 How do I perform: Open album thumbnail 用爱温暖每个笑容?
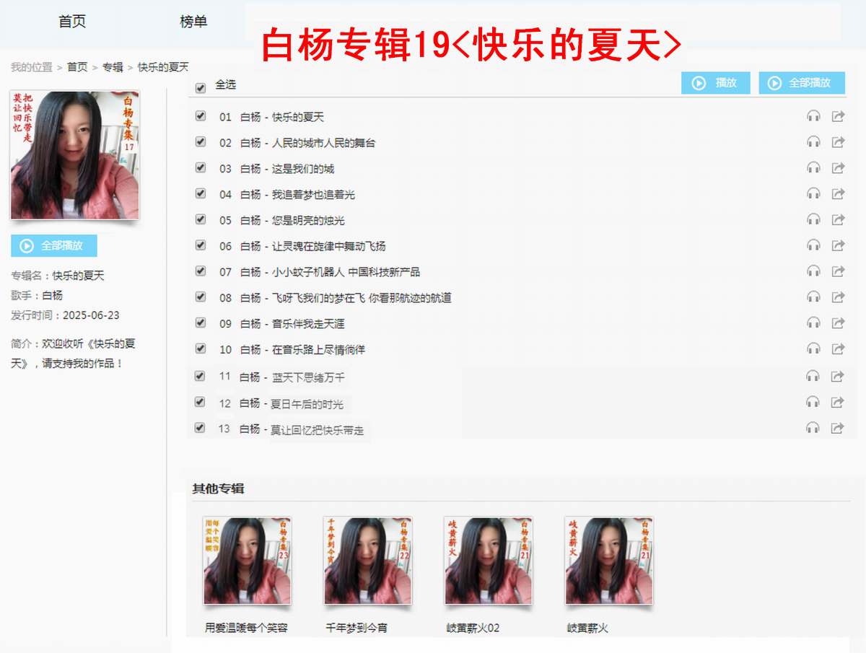click(x=248, y=561)
